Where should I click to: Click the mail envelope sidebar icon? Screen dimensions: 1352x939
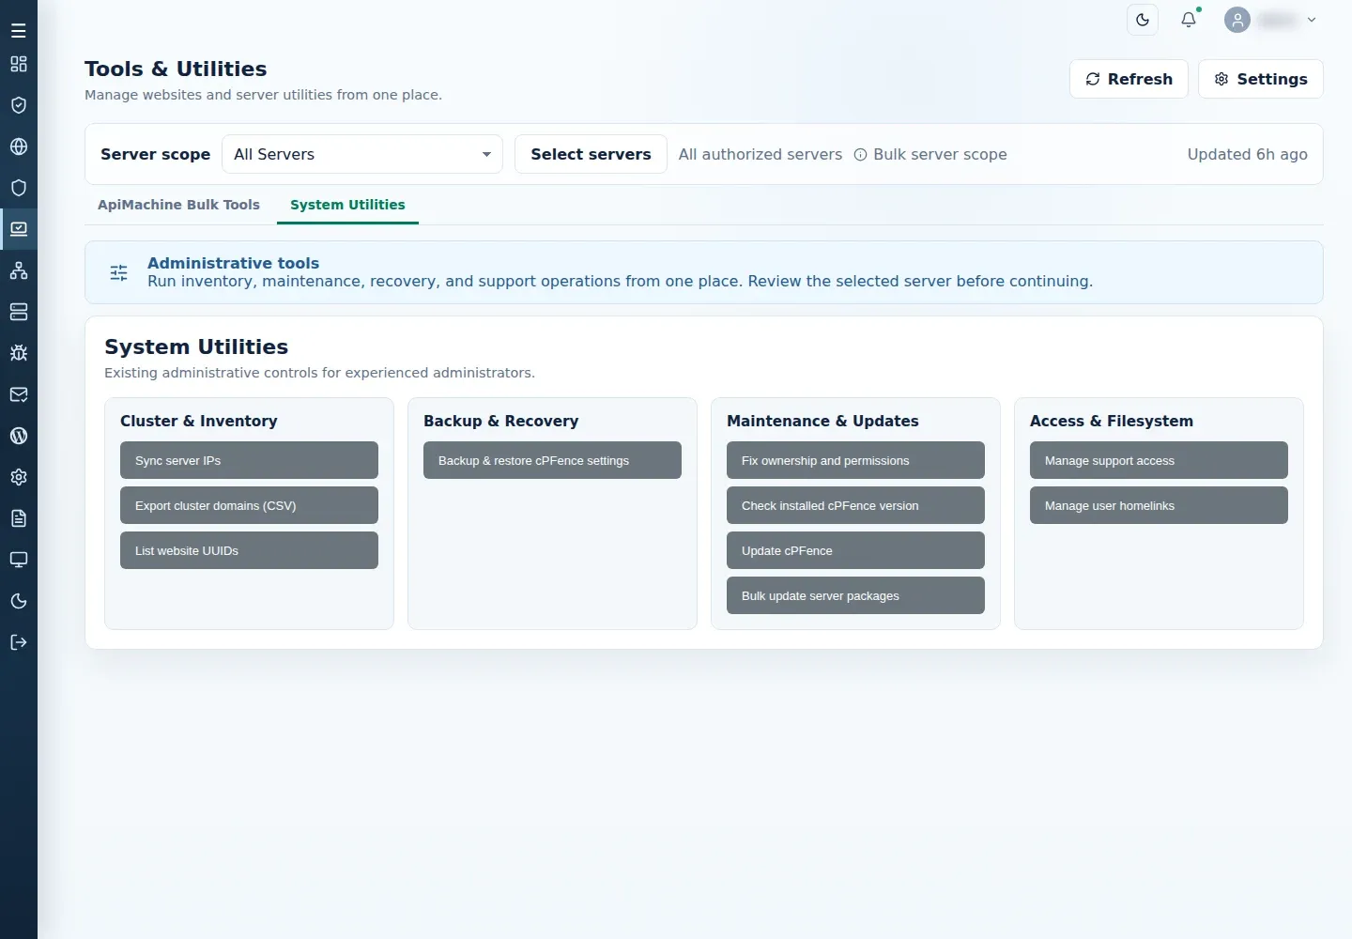tap(19, 394)
